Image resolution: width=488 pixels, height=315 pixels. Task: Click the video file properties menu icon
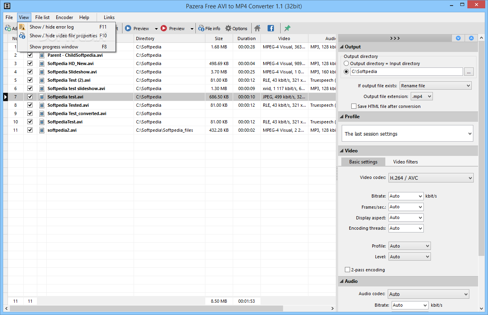point(22,36)
